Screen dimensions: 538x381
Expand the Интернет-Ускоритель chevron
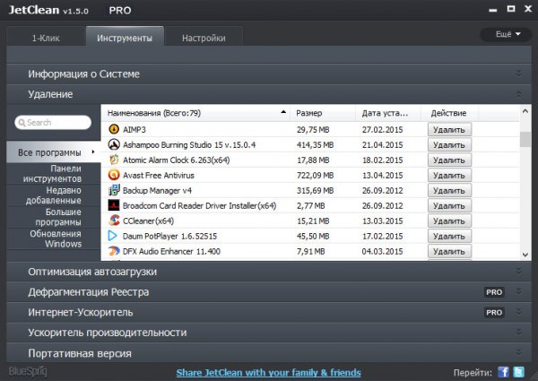point(519,312)
